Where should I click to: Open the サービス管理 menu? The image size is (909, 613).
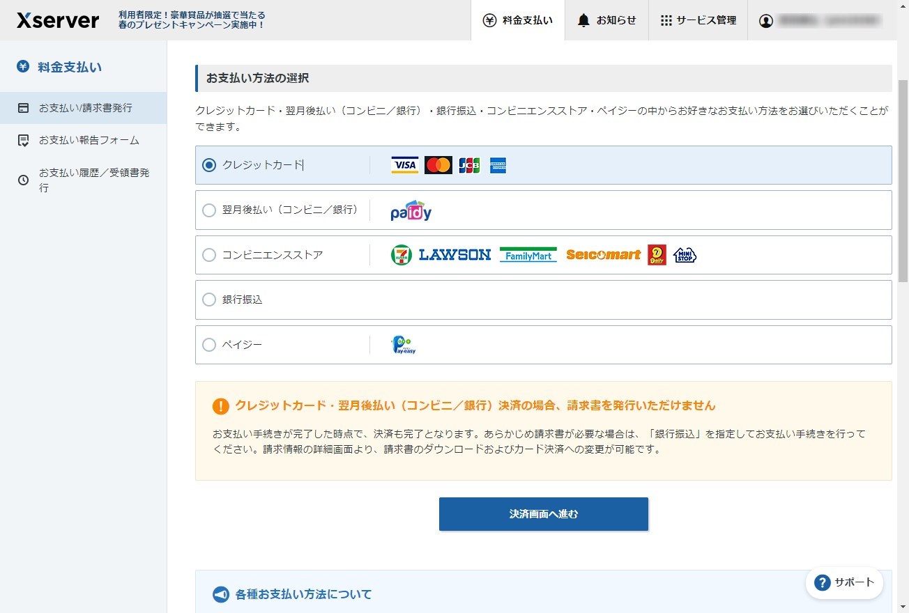point(698,20)
